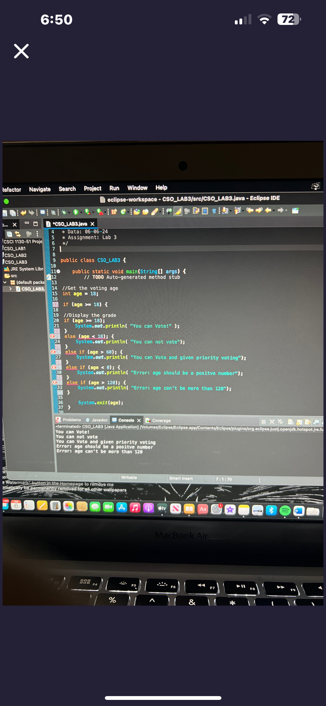Click Clear Console icon in Console toolbar
This screenshot has height=706, width=326.
291,422
